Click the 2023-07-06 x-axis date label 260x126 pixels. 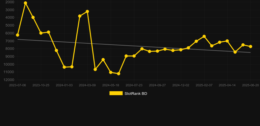point(17,85)
